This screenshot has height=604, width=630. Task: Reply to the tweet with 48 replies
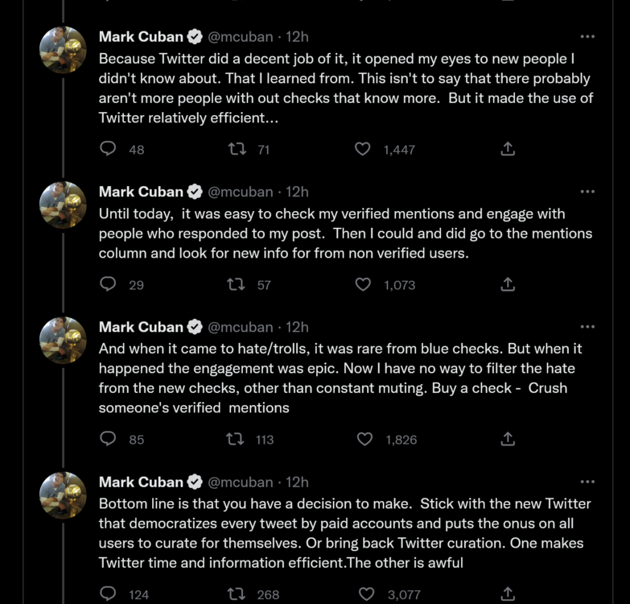[108, 149]
